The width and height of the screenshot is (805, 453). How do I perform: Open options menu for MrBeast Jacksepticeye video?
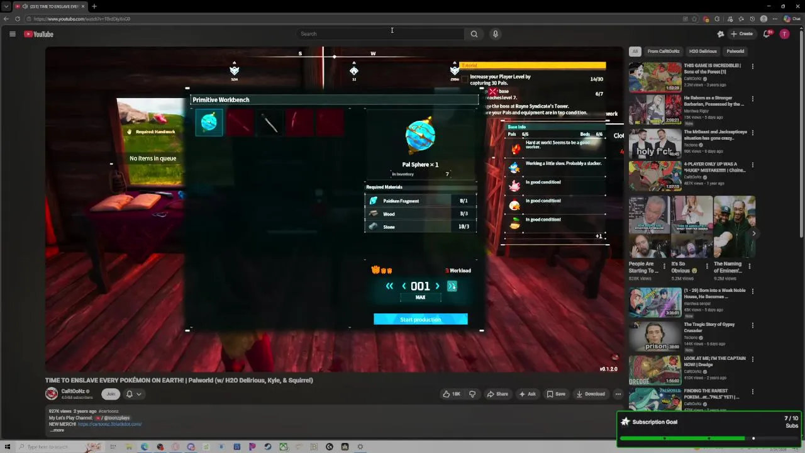pyautogui.click(x=752, y=133)
